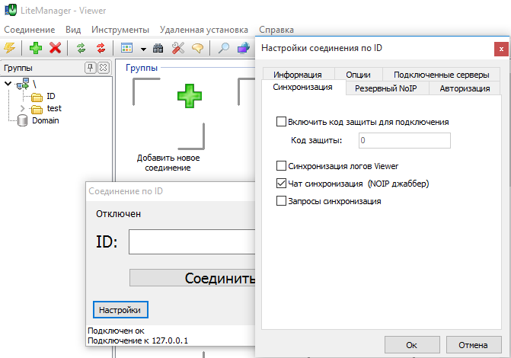Click the blue Группы header in main area
The height and width of the screenshot is (358, 511).
point(142,68)
